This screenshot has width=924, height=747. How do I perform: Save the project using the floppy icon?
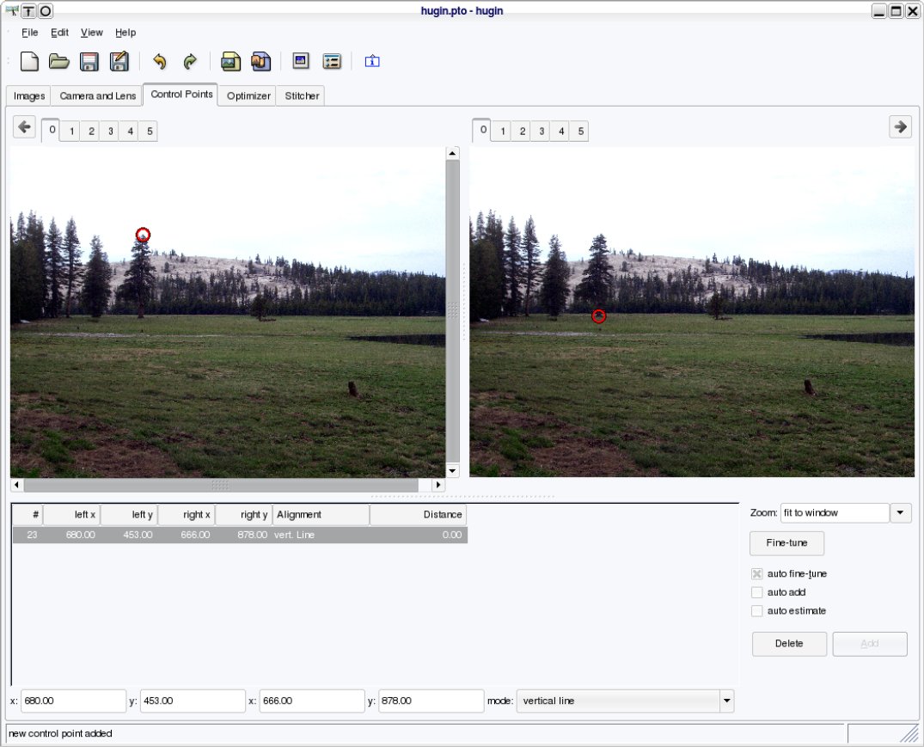(89, 61)
